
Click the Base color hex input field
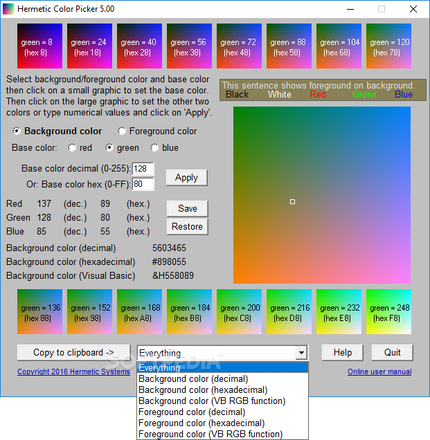143,184
